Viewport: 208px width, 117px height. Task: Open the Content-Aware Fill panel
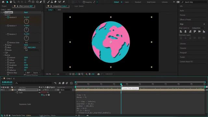click(186, 61)
